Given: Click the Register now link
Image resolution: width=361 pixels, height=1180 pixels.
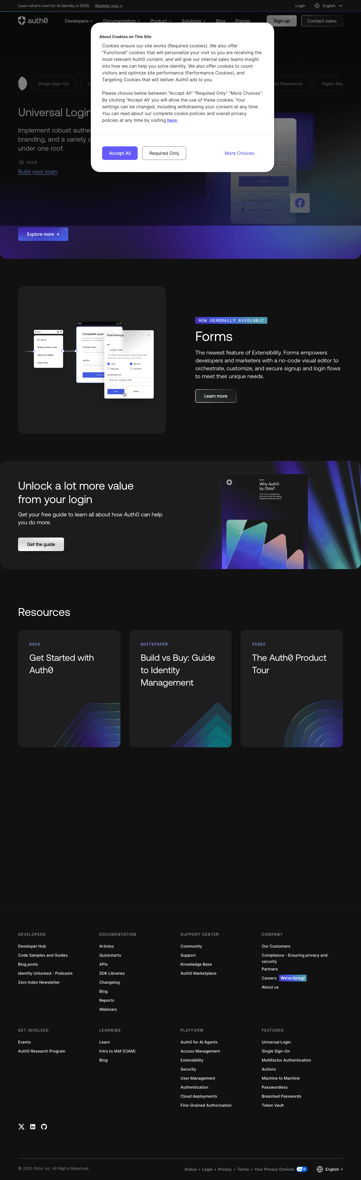Looking at the screenshot, I should [x=109, y=6].
